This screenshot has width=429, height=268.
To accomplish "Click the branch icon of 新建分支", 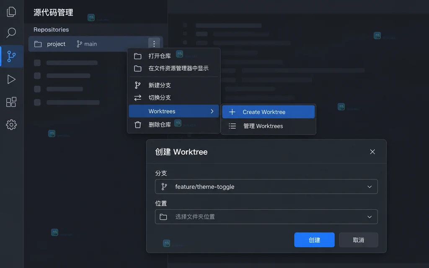I will pyautogui.click(x=137, y=85).
